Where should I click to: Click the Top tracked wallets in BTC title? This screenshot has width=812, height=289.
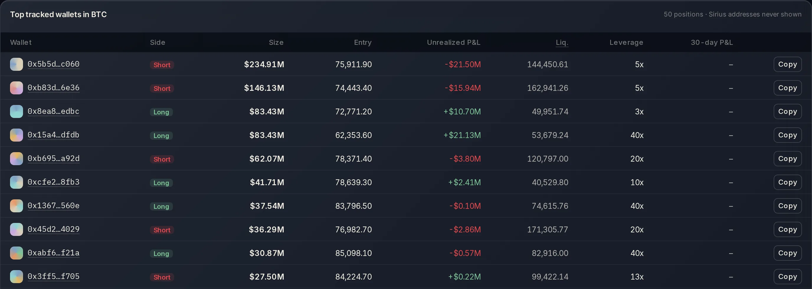(58, 14)
